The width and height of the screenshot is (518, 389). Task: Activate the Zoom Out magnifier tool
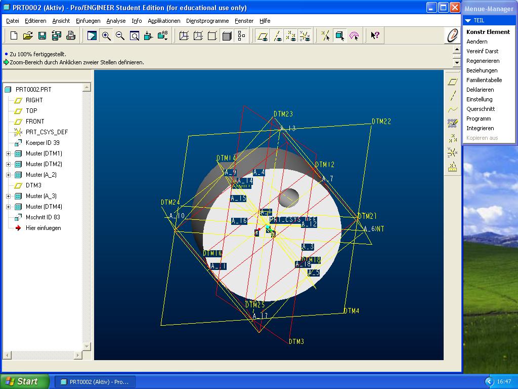pyautogui.click(x=120, y=35)
